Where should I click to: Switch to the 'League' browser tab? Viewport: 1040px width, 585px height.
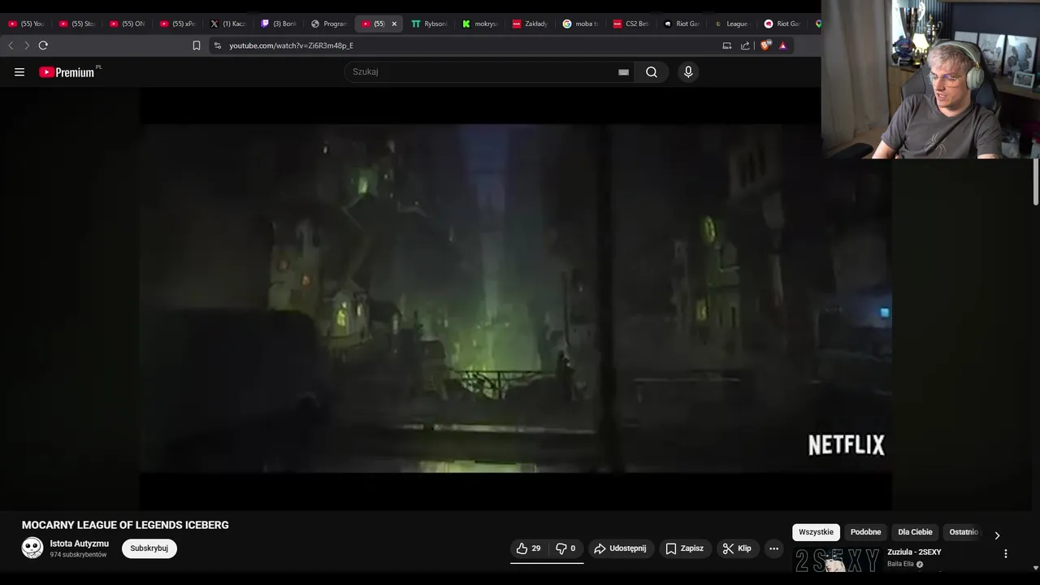(732, 24)
